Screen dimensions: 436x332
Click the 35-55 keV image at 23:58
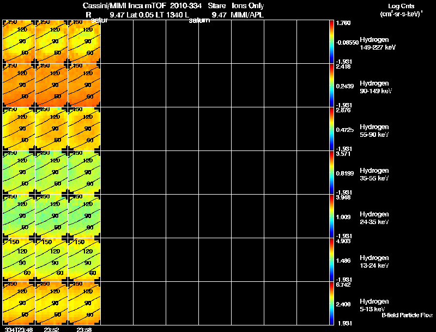(84, 172)
